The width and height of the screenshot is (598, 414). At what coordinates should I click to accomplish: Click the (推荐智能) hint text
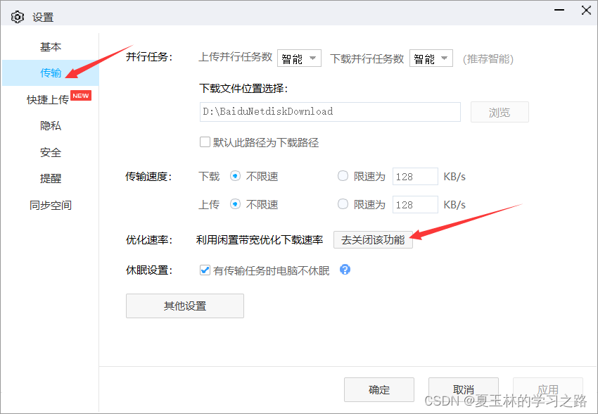coord(488,58)
